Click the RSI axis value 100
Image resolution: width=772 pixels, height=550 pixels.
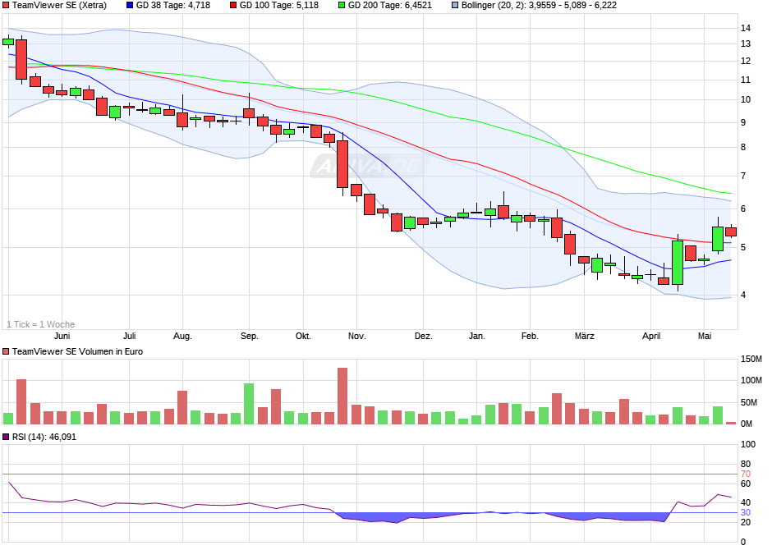click(x=748, y=444)
